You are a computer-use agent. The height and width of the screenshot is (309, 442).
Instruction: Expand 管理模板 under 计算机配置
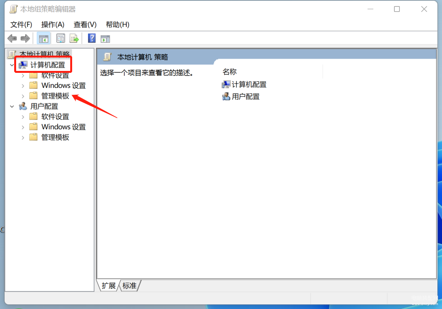(x=23, y=96)
